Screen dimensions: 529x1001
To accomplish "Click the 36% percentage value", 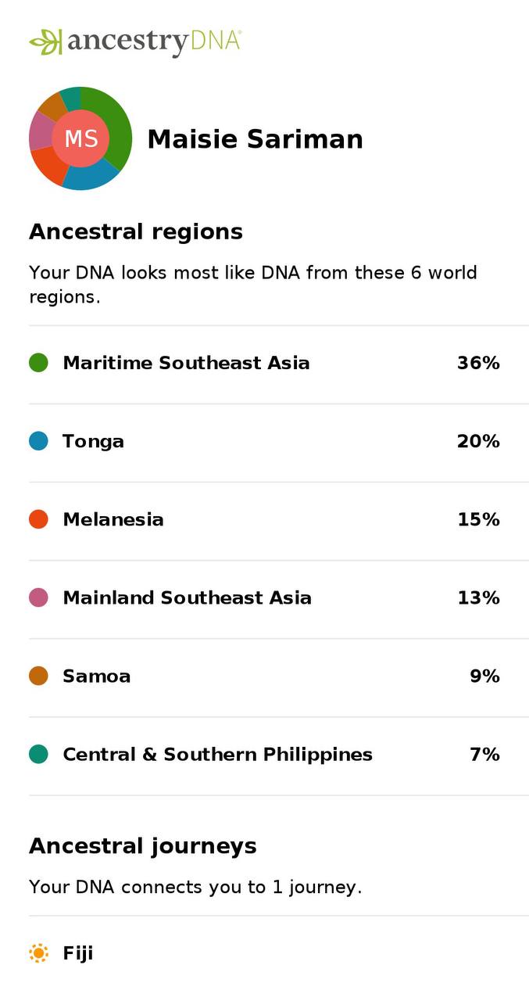I will point(478,363).
